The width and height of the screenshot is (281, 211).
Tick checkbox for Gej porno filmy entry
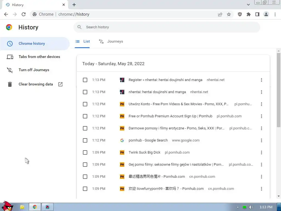click(x=85, y=165)
